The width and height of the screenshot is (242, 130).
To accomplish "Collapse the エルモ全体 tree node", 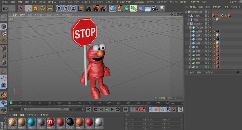I will tap(188, 24).
